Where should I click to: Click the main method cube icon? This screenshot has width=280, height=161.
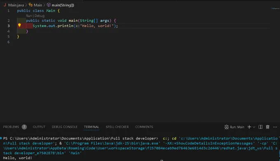[49, 5]
